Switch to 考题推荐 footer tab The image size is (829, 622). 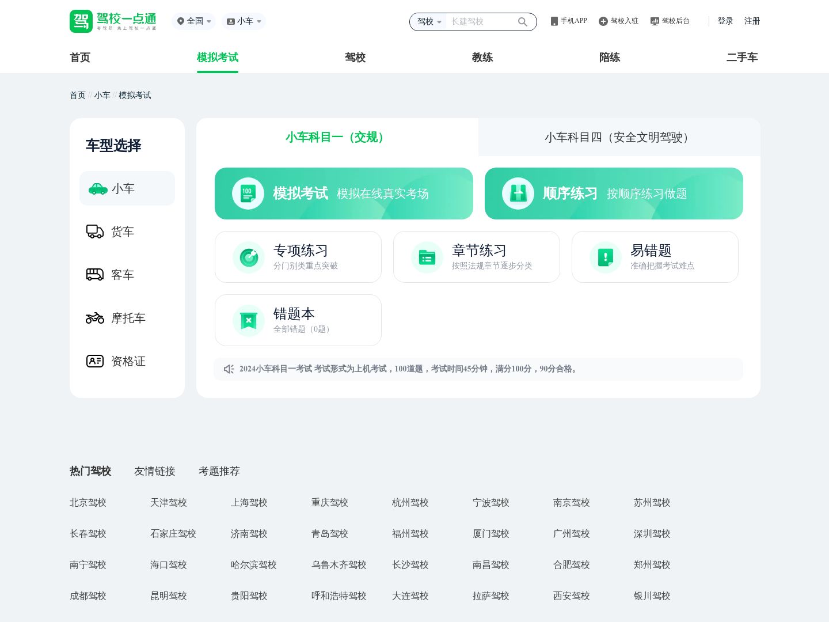coord(219,471)
